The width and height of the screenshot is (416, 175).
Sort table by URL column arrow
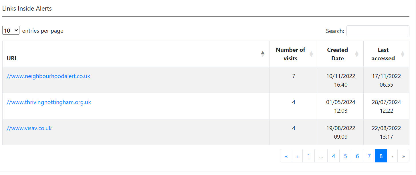pos(263,54)
